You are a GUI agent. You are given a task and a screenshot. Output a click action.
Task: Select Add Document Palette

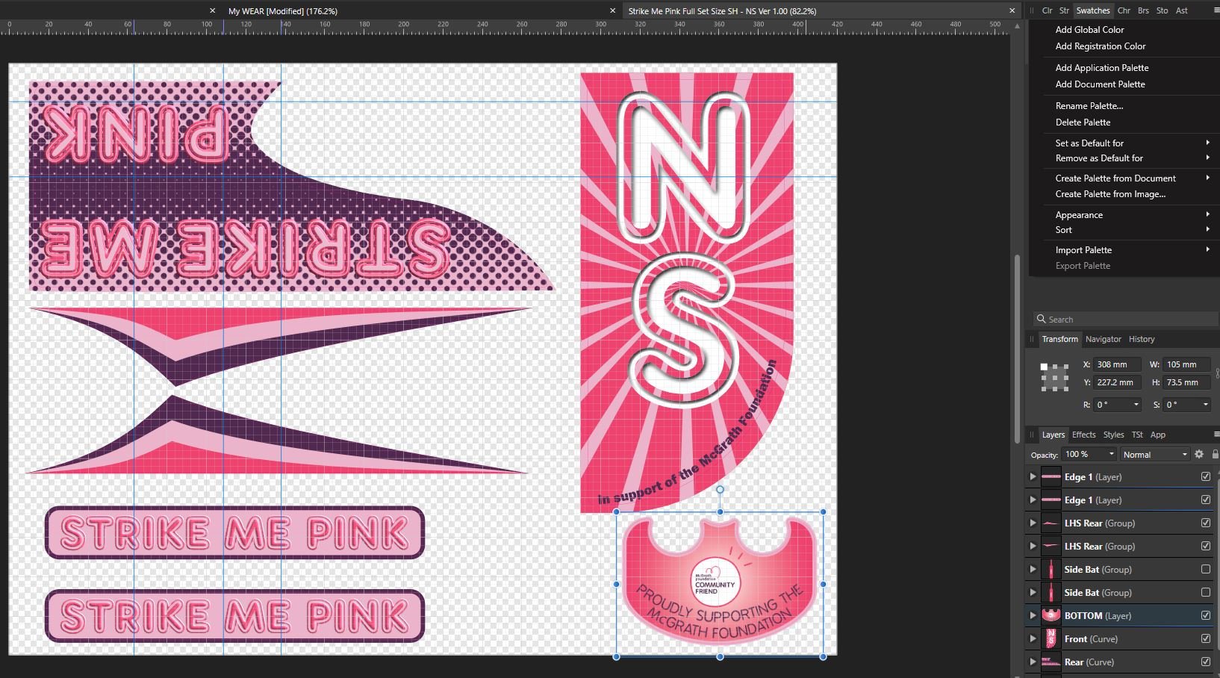click(1100, 84)
